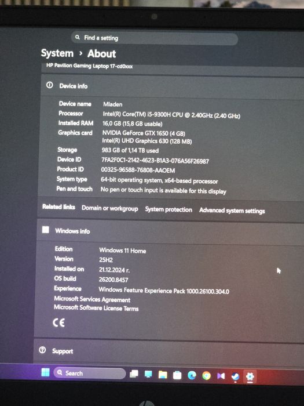Click the Windows info logo icon

coord(46,230)
